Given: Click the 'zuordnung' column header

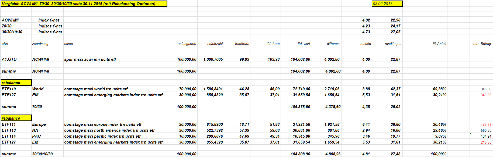Looking at the screenshot, I should tap(40, 44).
